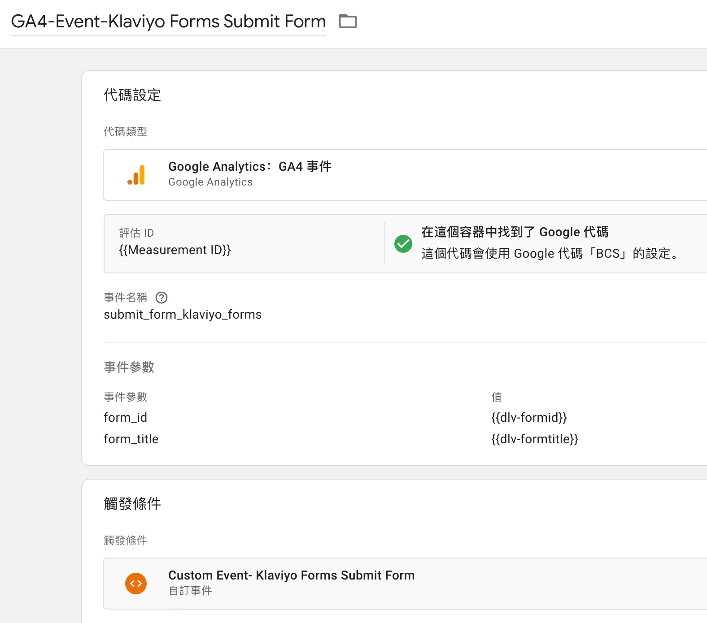Click the 事件名稱 help question mark icon
The image size is (707, 623).
[x=161, y=298]
